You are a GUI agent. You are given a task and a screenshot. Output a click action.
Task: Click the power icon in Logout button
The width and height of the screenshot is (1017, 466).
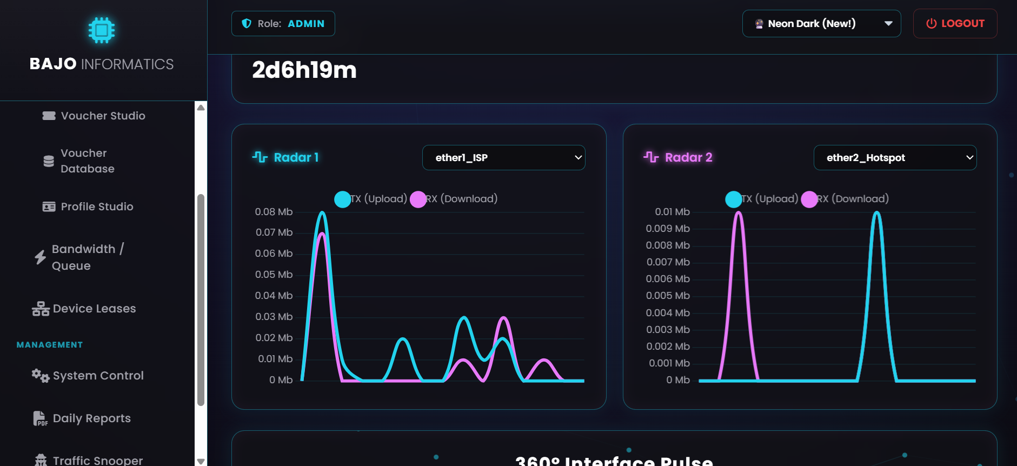click(x=932, y=23)
